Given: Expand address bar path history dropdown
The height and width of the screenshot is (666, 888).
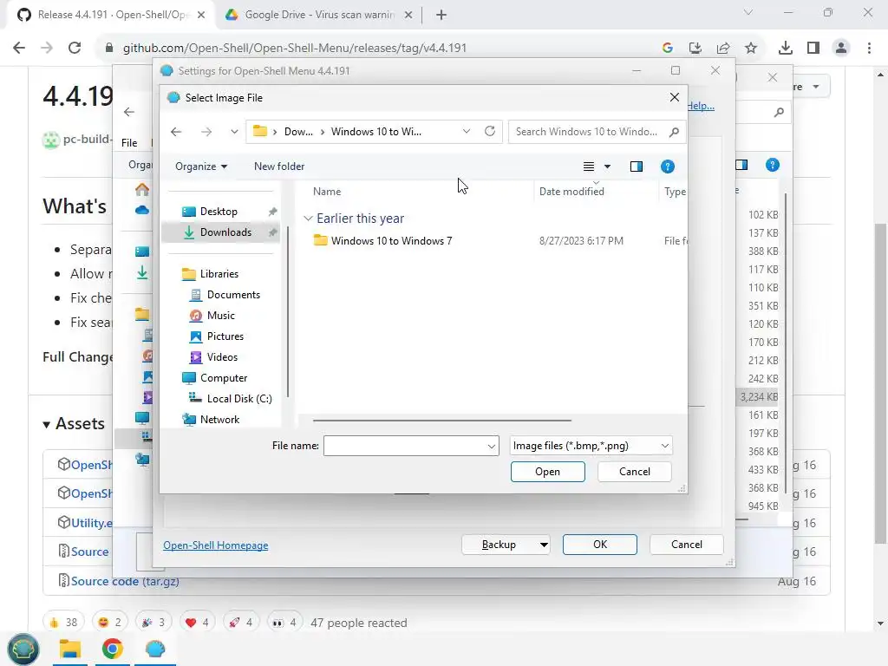Looking at the screenshot, I should tap(466, 132).
